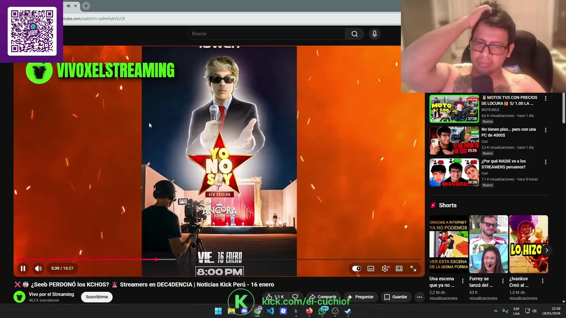Save video with Guardar button

pos(395,297)
